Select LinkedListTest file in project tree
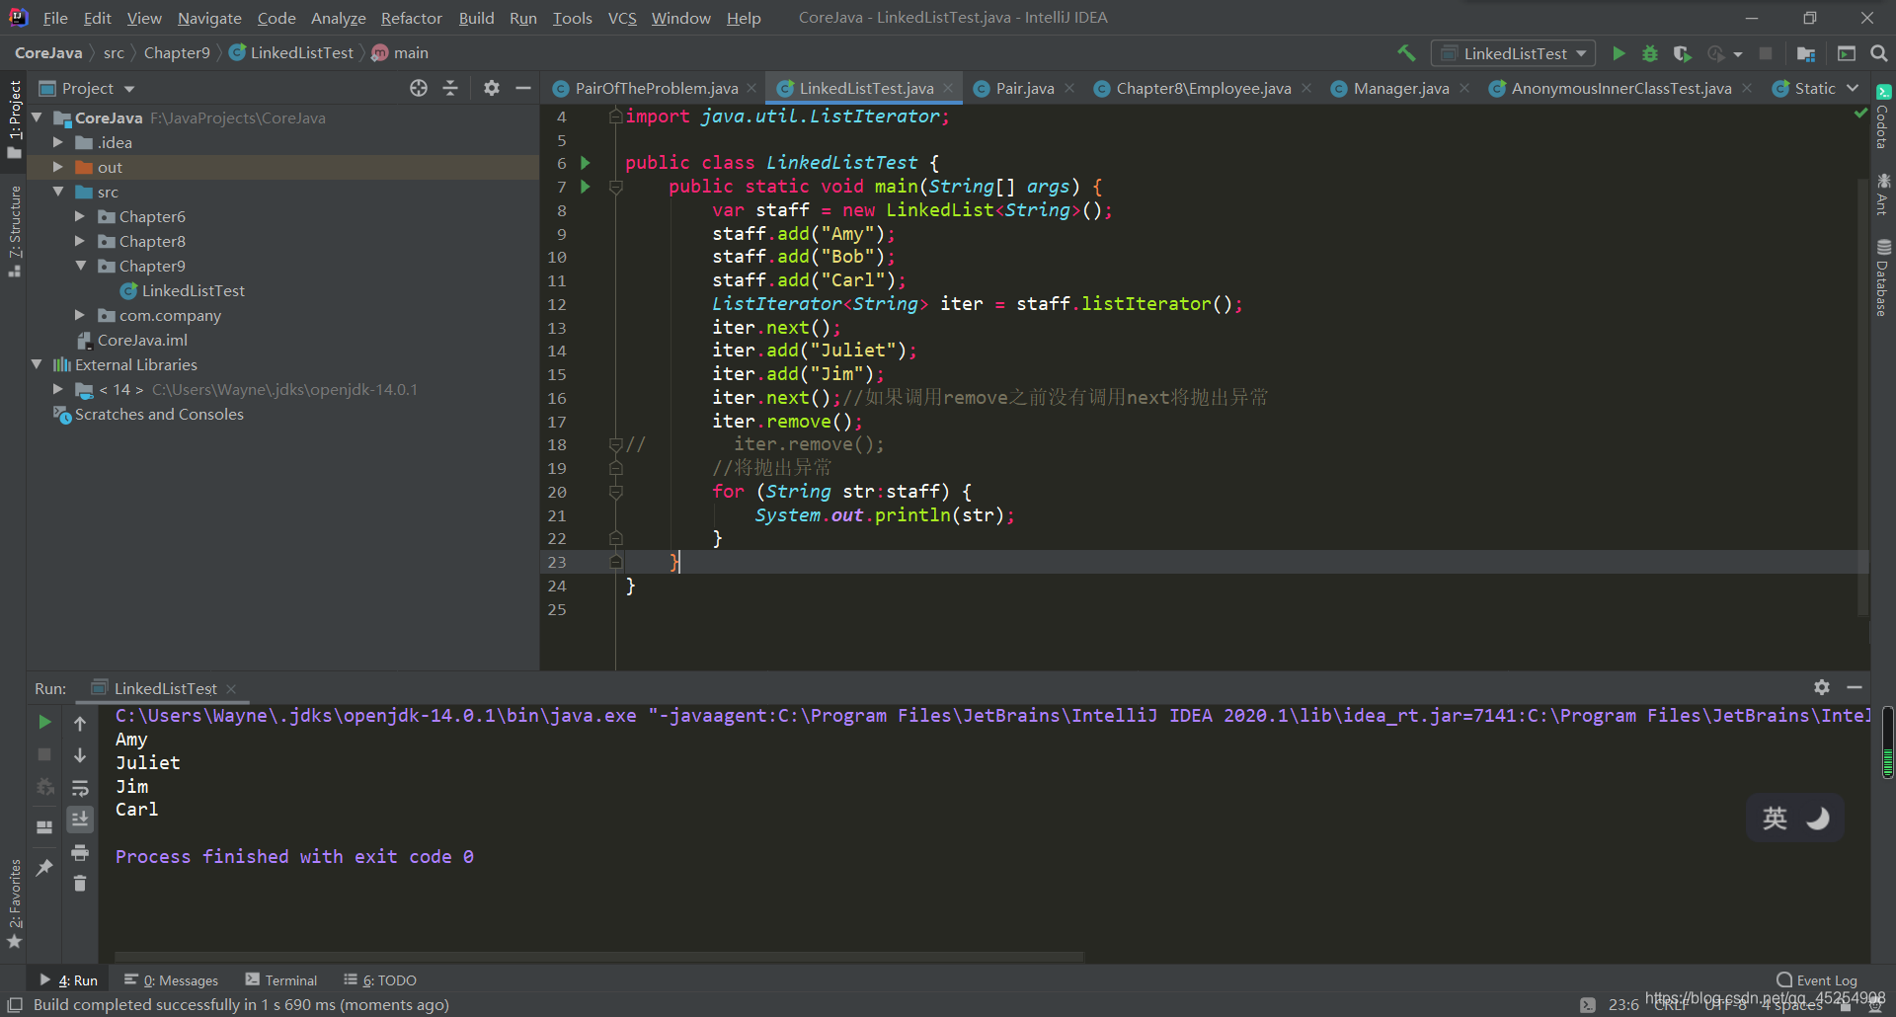The height and width of the screenshot is (1017, 1896). pyautogui.click(x=193, y=290)
